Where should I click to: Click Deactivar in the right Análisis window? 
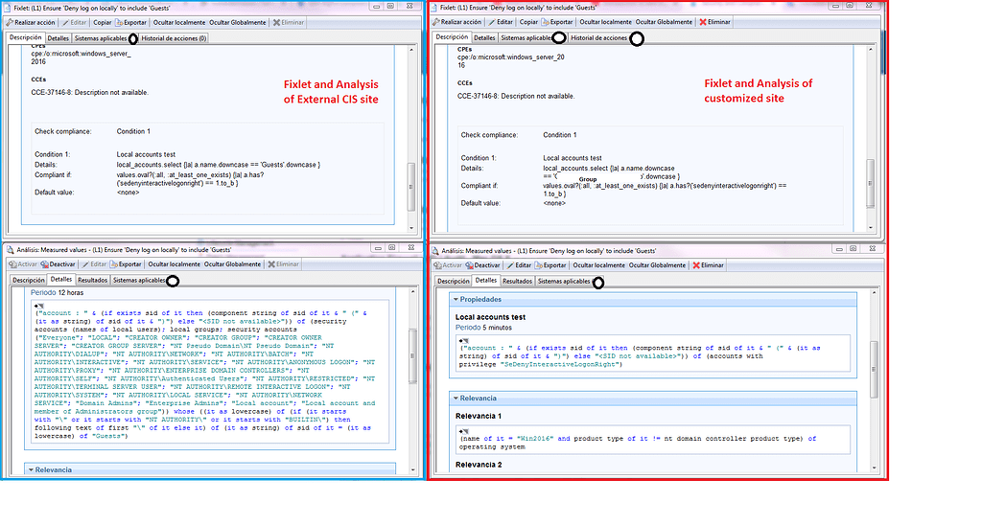pos(483,265)
